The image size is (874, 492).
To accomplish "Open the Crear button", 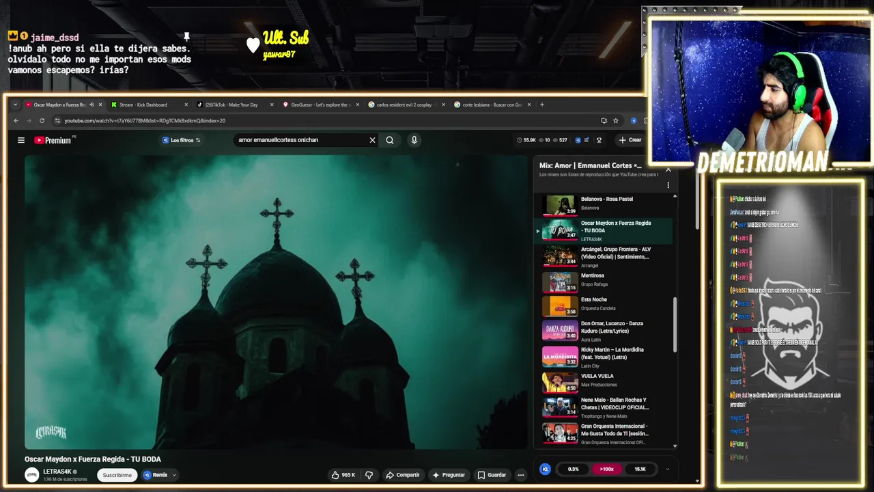I will pyautogui.click(x=630, y=140).
